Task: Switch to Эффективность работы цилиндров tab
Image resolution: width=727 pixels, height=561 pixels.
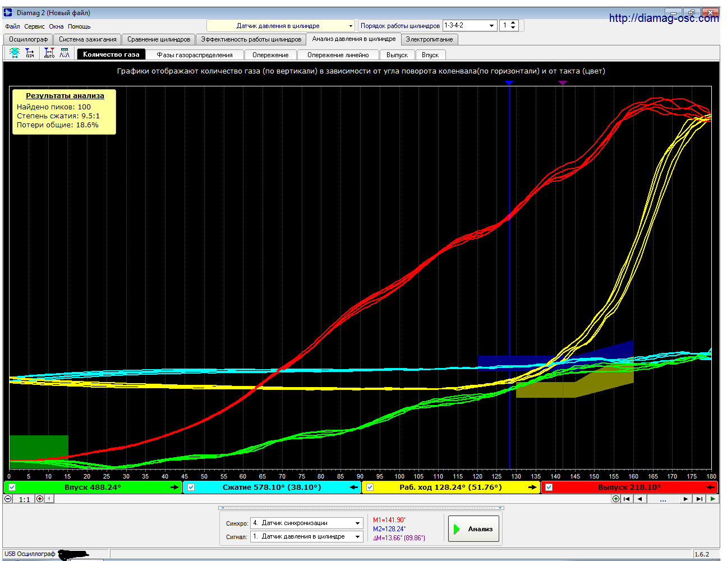Action: 251,39
